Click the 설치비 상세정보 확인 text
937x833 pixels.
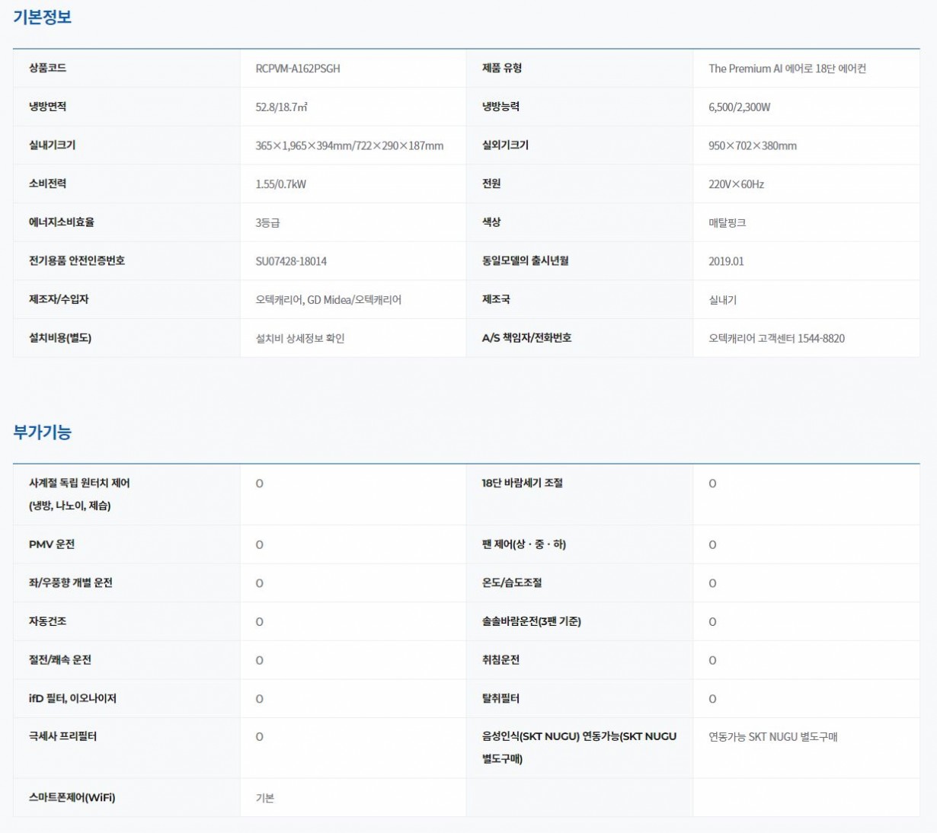pos(300,338)
